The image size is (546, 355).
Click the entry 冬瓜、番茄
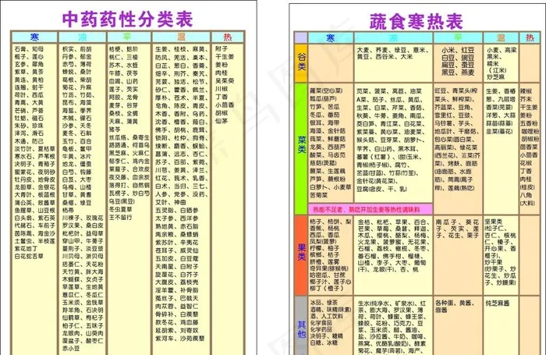click(324, 115)
